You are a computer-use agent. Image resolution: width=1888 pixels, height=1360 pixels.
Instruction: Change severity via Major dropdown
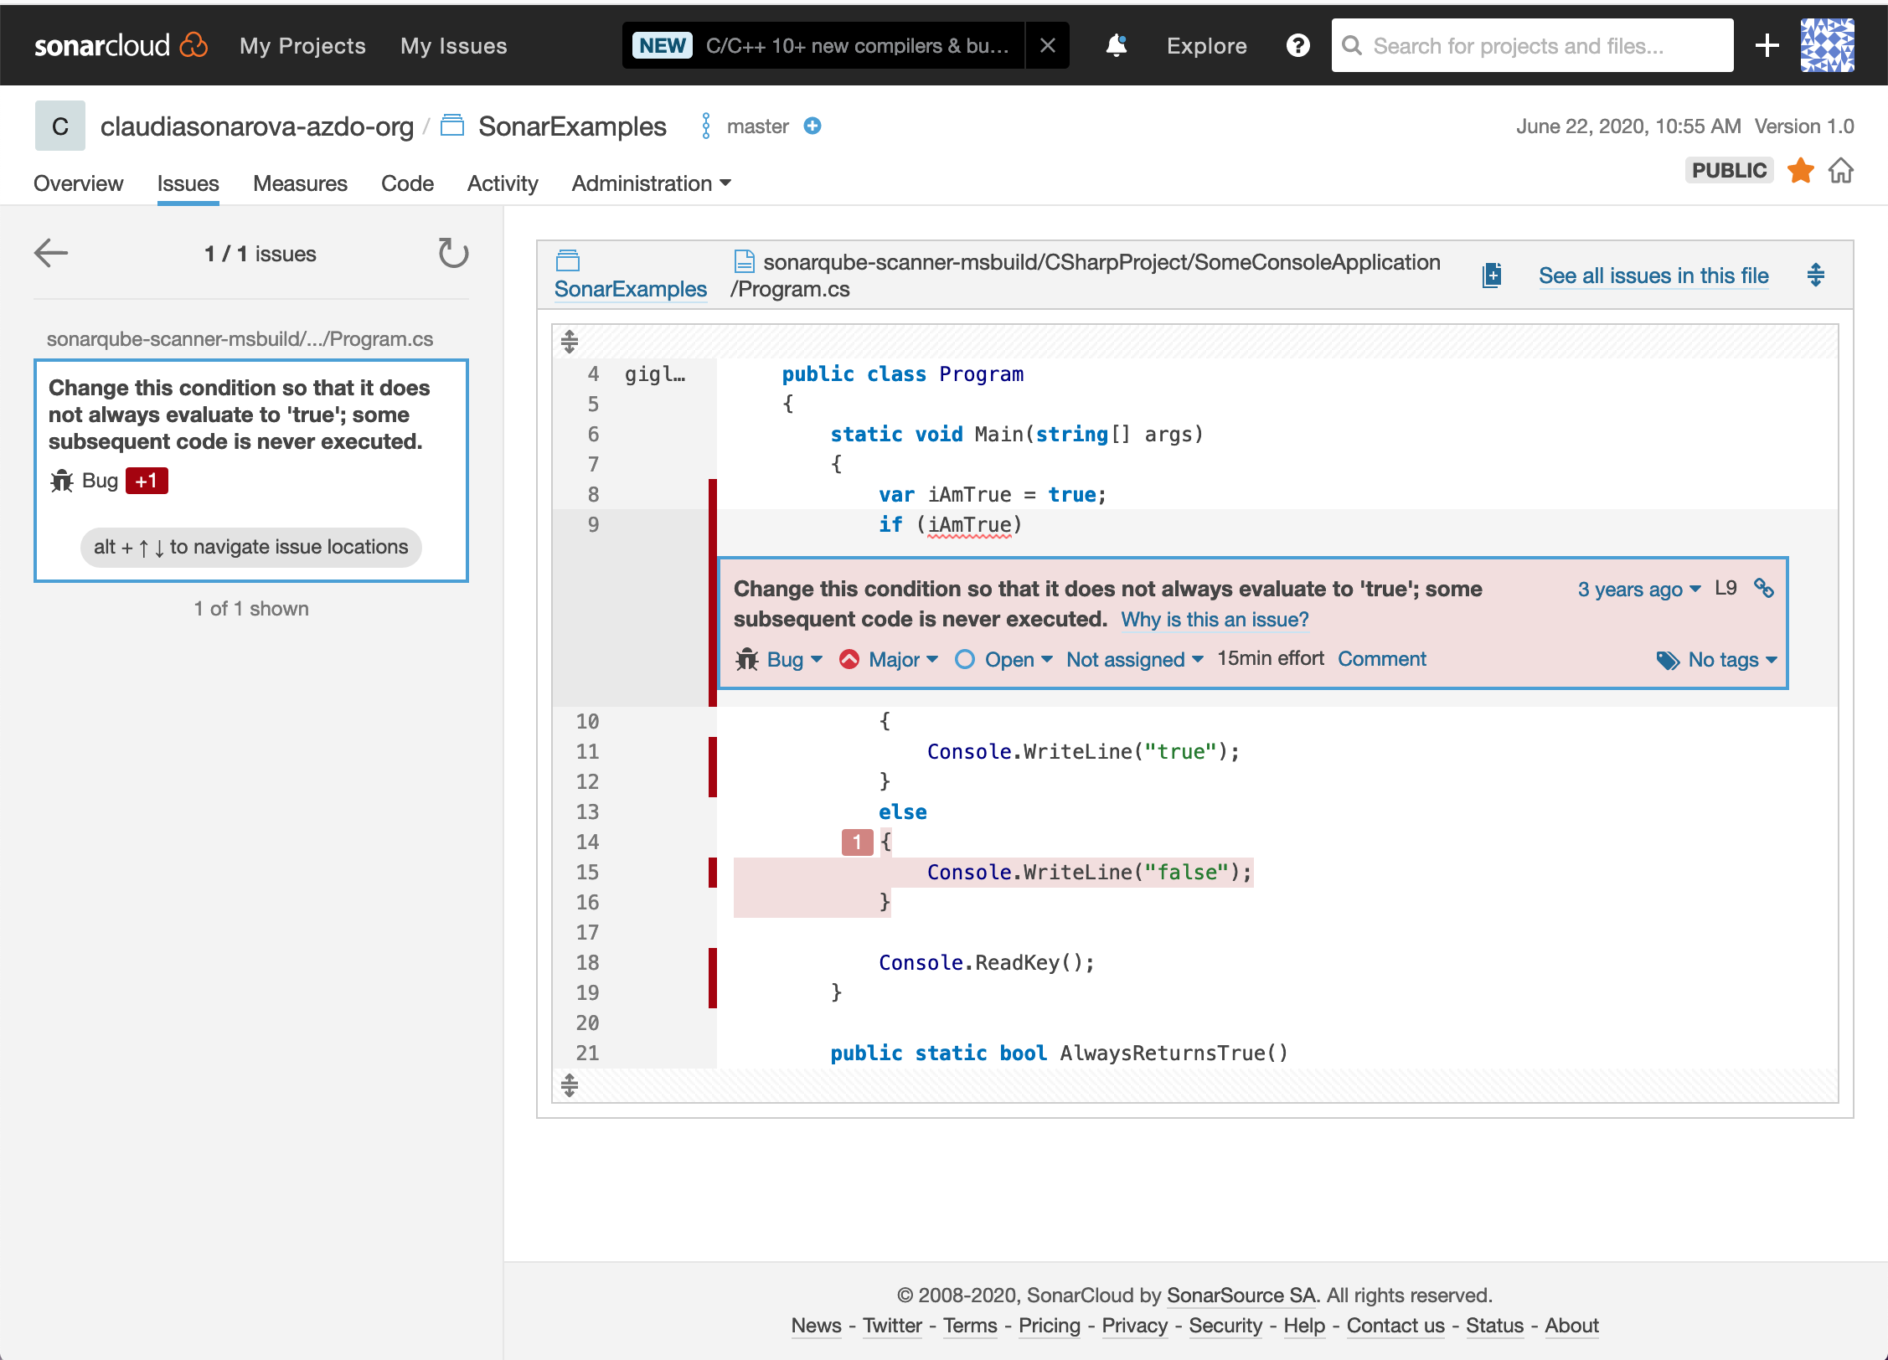(x=889, y=659)
